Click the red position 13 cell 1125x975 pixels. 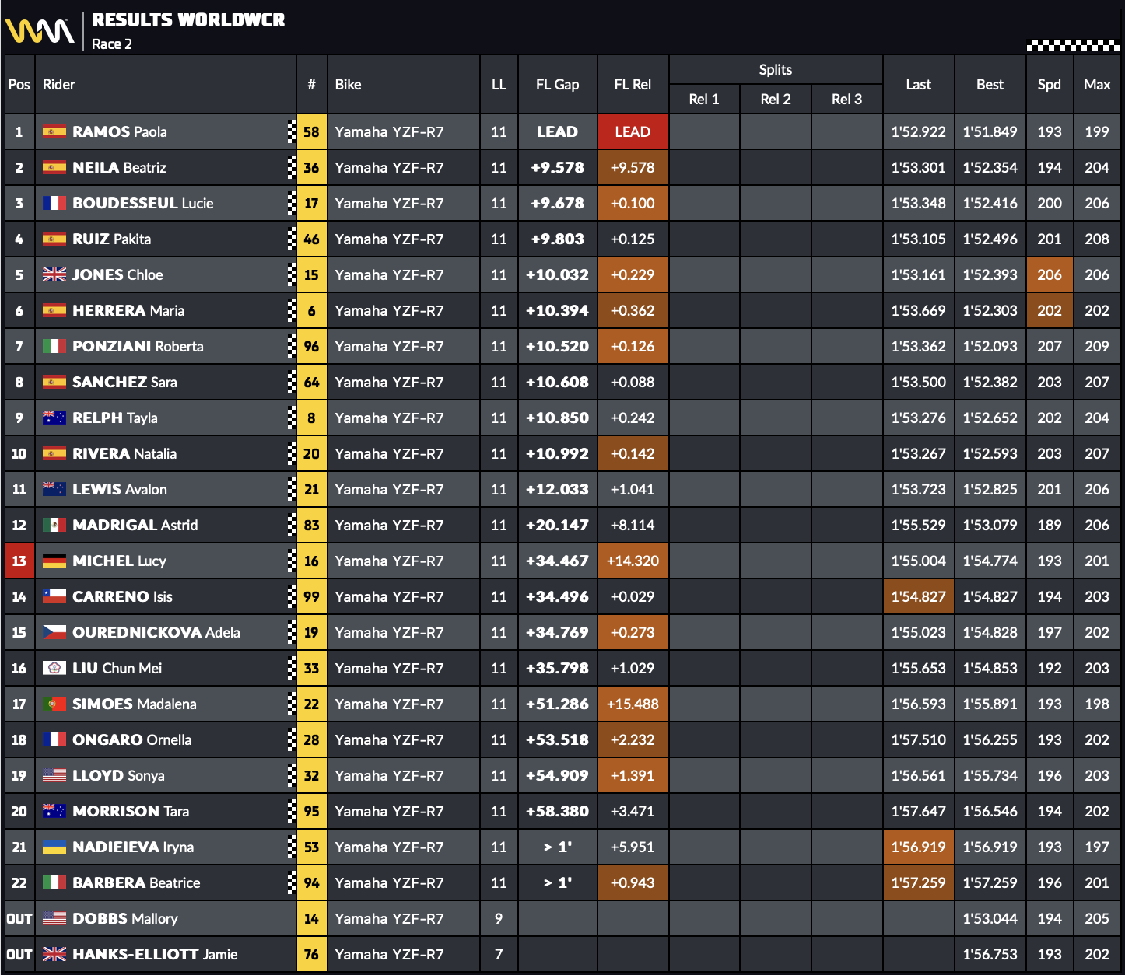(19, 561)
